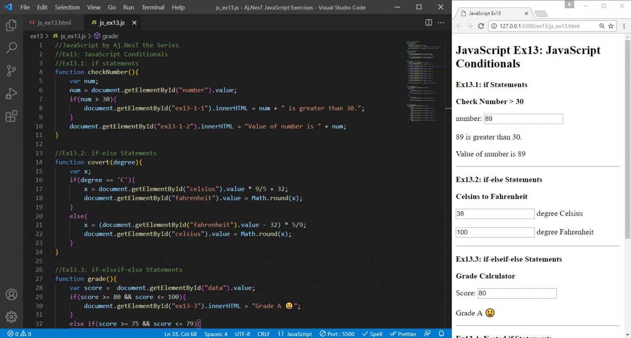Screen dimensions: 631x338
Task: Open the Accounts menu icon
Action: pyautogui.click(x=11, y=295)
